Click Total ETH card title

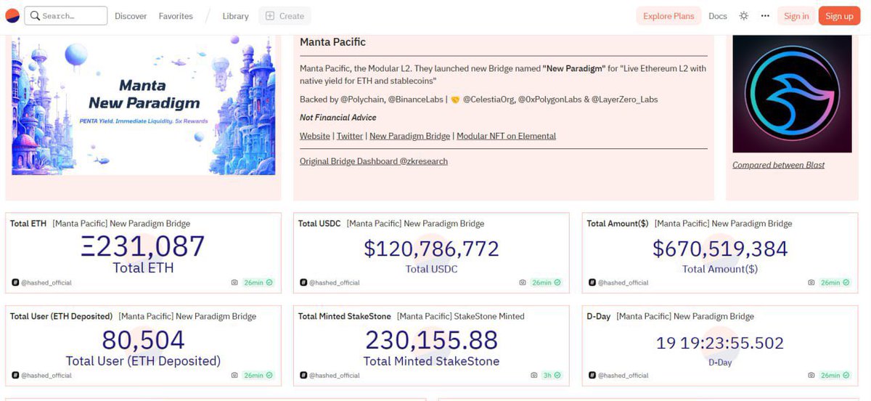(28, 224)
